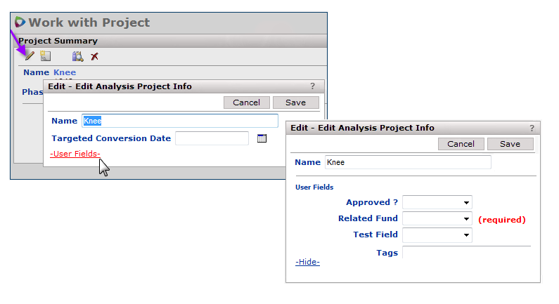The width and height of the screenshot is (559, 304).
Task: Expand the Related Fund dropdown
Action: point(437,219)
